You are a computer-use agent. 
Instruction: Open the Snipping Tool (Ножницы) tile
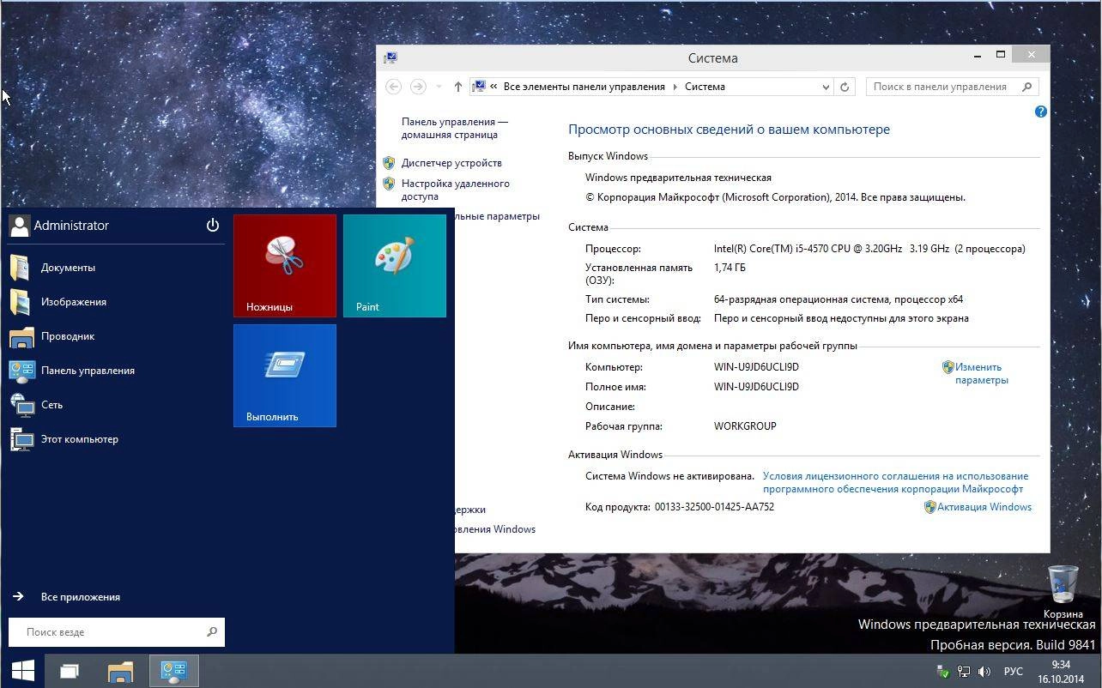click(x=285, y=266)
